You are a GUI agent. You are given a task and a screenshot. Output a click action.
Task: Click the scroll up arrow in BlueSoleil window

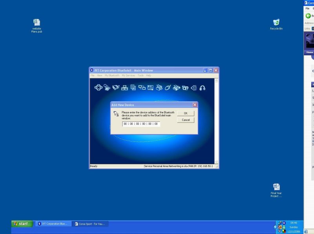coord(216,80)
